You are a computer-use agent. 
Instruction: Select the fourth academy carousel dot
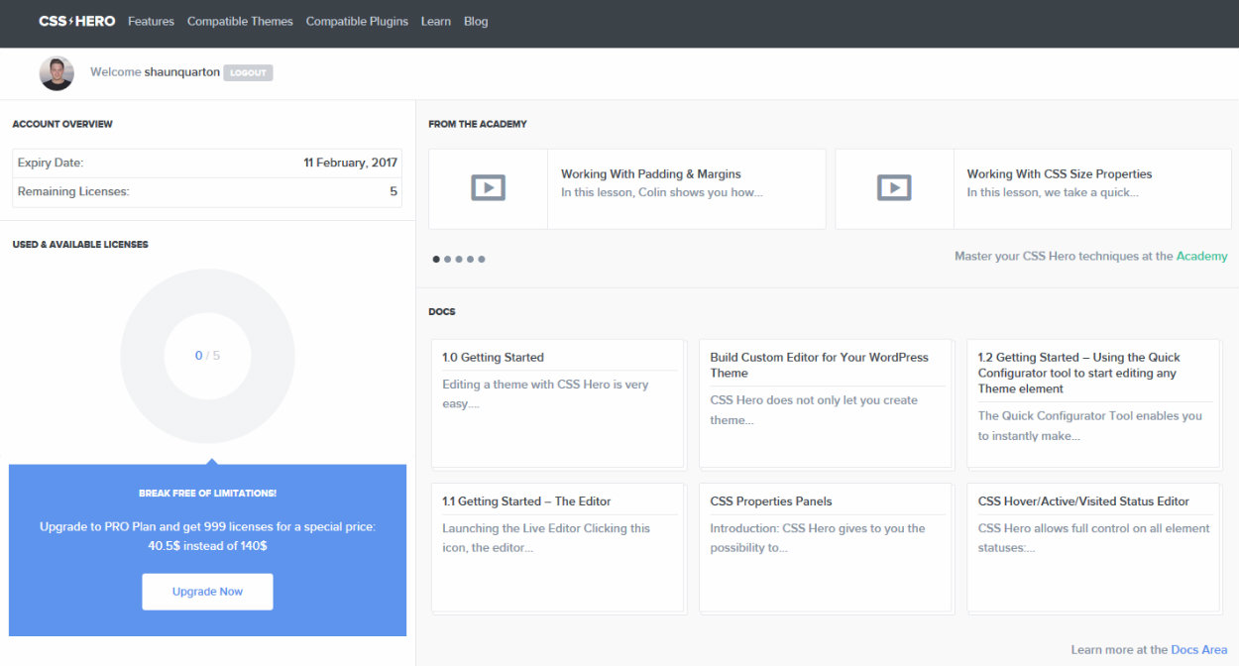(470, 260)
